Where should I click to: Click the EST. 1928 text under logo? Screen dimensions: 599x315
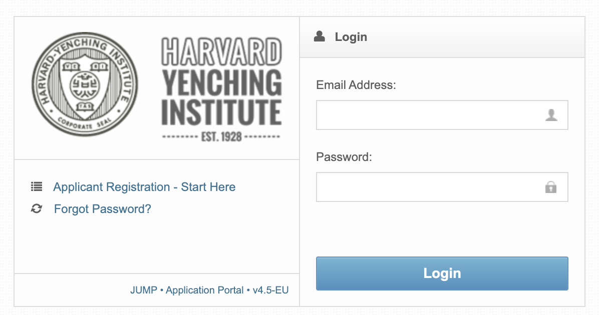[221, 136]
